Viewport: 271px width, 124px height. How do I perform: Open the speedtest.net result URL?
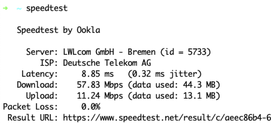click(167, 118)
